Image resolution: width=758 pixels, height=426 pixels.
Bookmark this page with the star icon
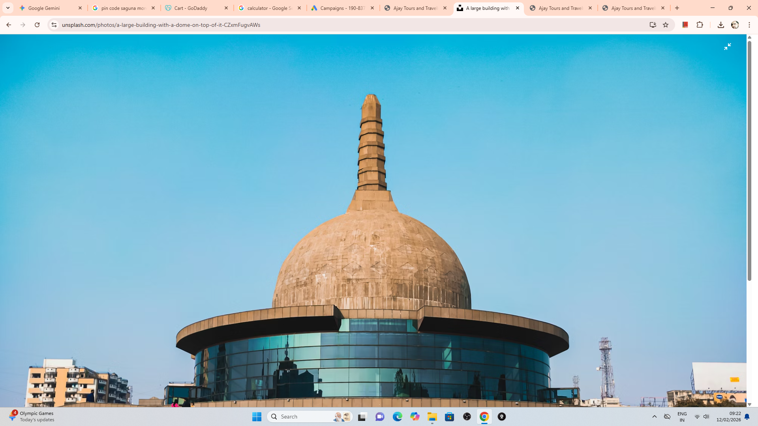click(x=666, y=25)
